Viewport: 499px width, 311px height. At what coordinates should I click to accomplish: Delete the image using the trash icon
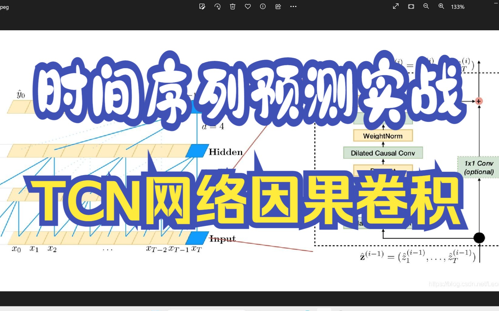click(x=233, y=6)
